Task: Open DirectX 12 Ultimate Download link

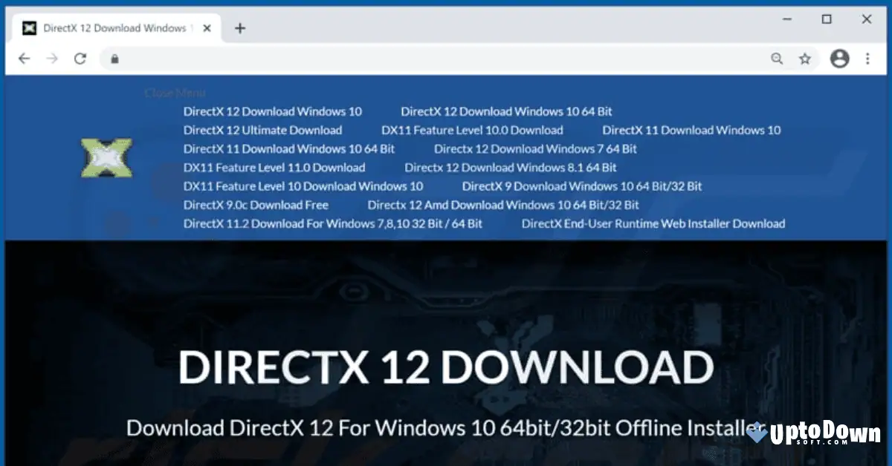Action: [x=262, y=130]
